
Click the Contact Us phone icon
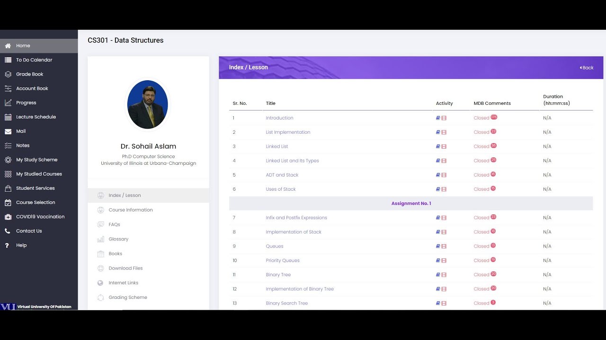pos(8,231)
